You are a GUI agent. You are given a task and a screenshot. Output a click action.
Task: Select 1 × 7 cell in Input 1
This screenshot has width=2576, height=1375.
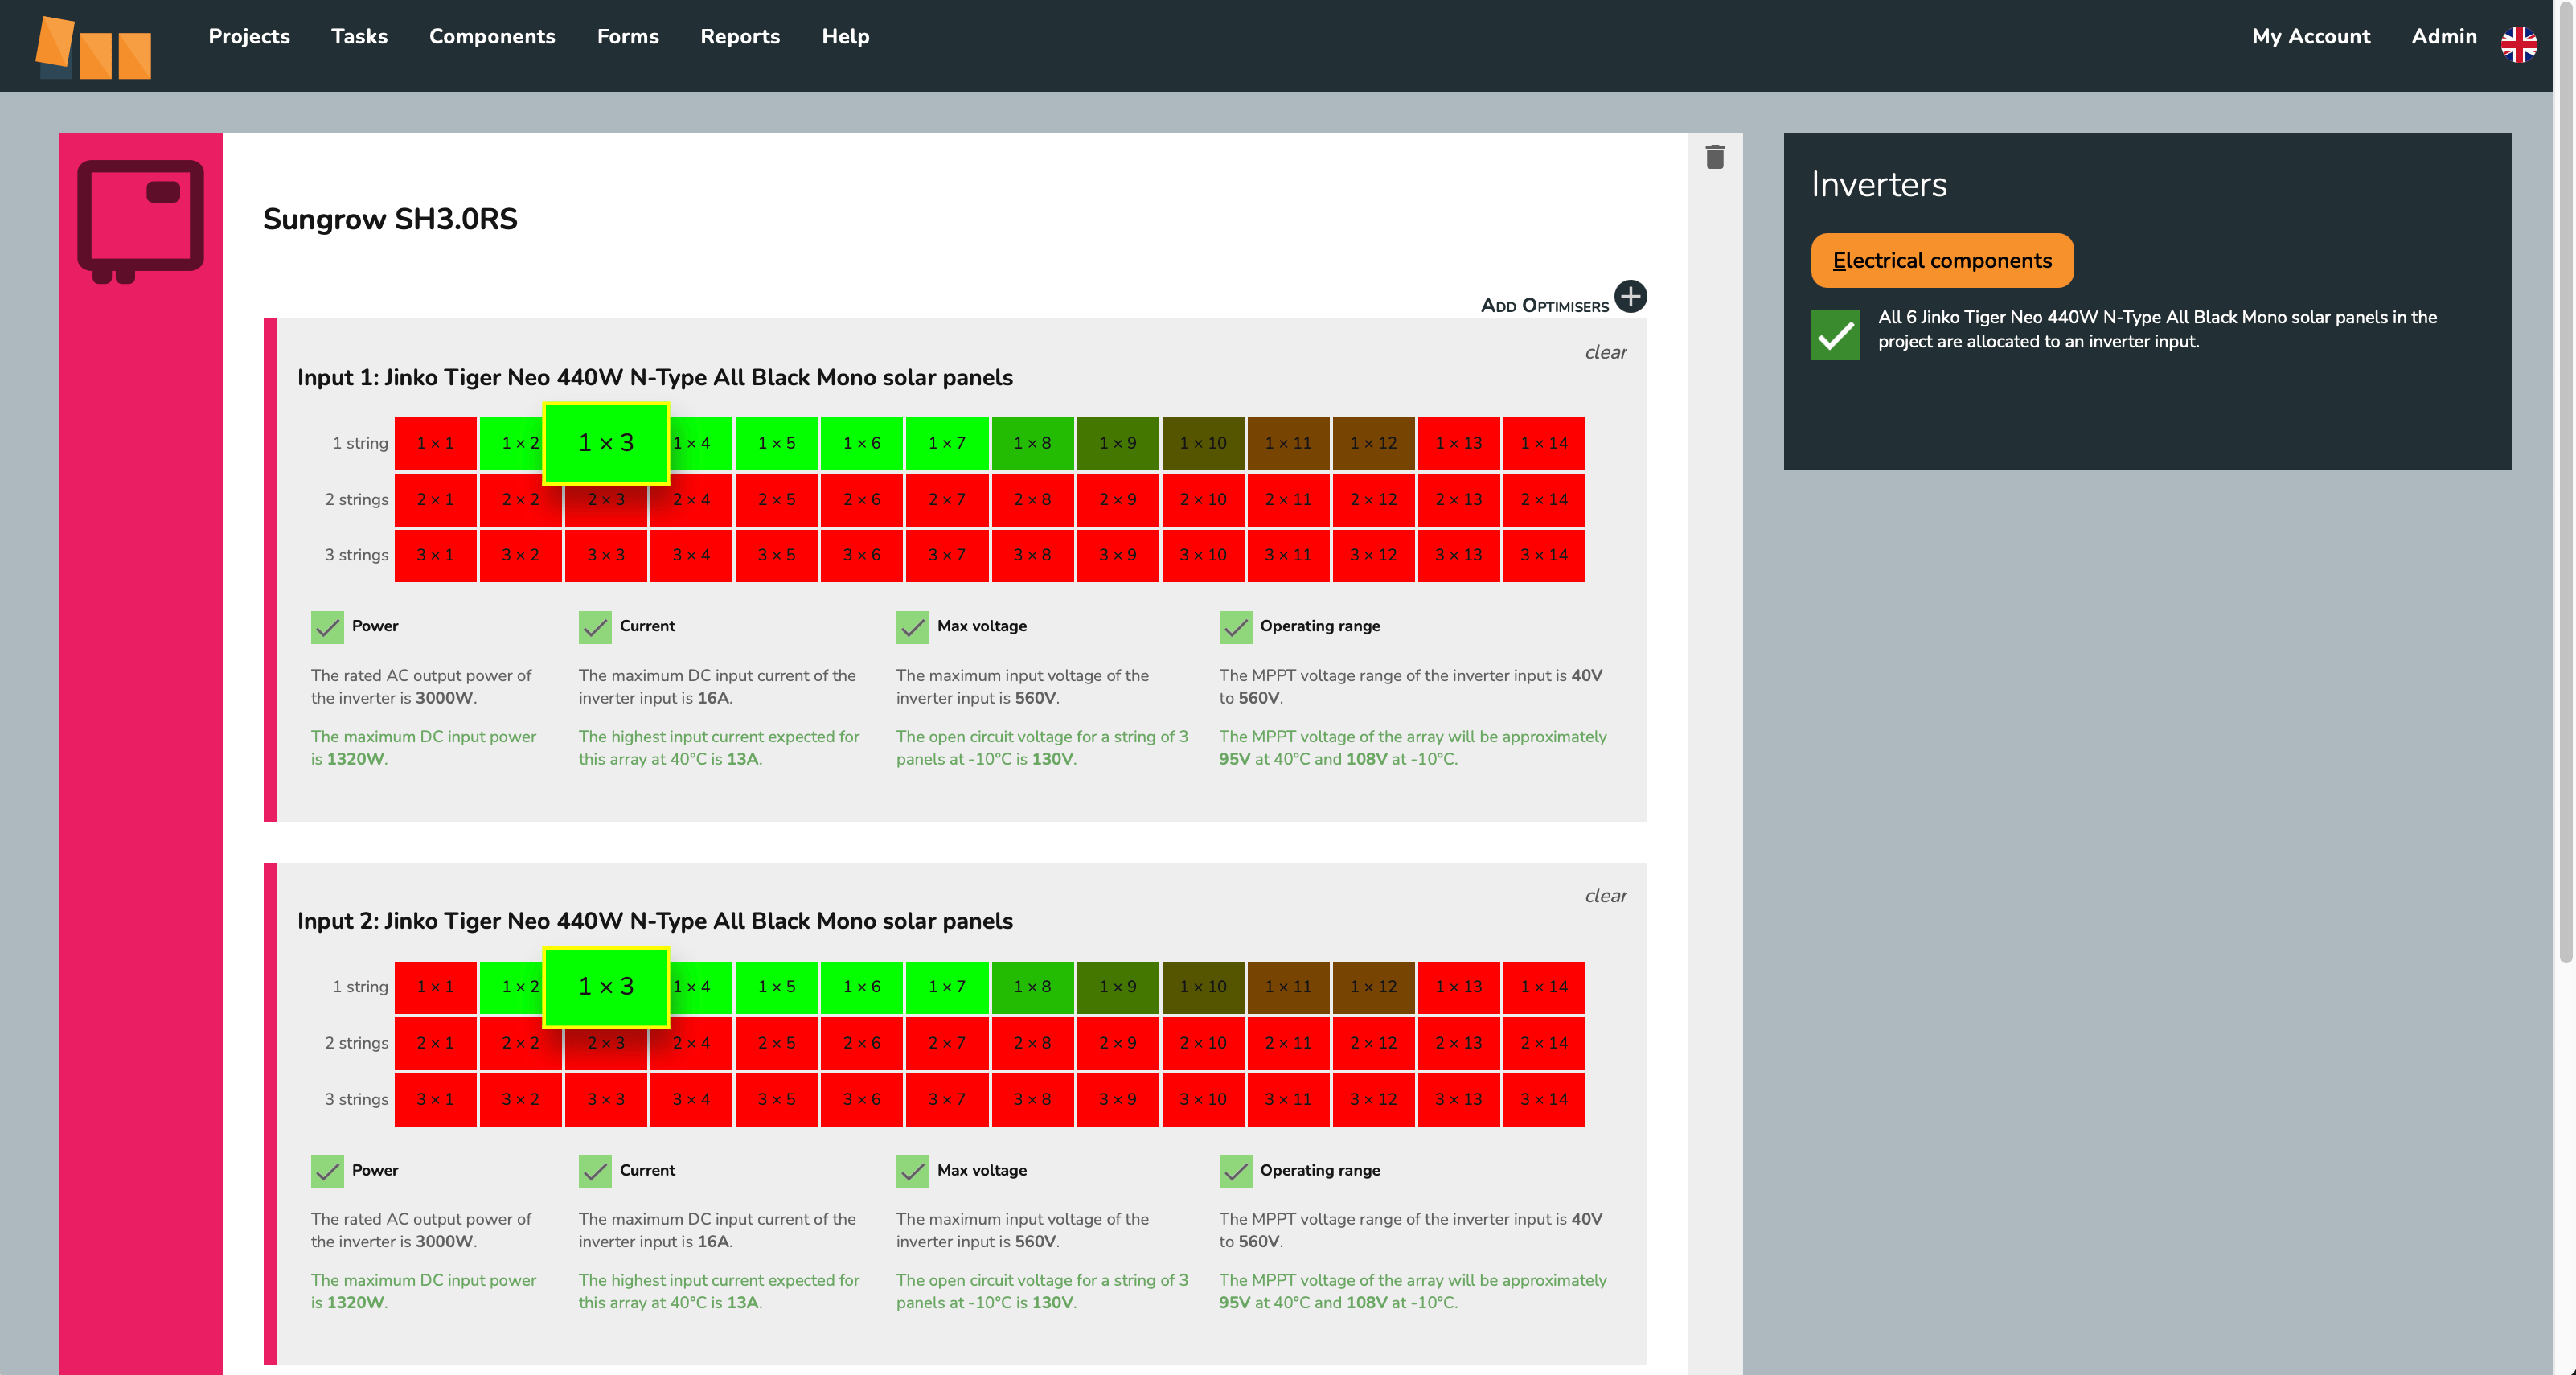[x=947, y=443]
